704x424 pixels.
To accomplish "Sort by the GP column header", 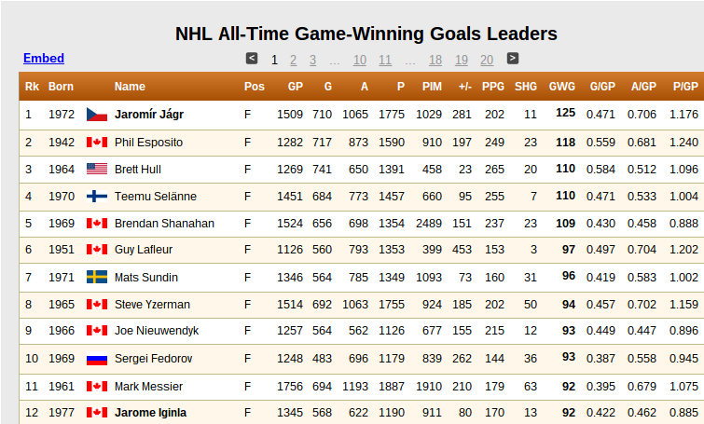I will 296,86.
